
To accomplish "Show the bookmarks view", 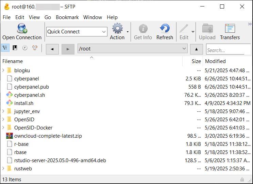I will coord(15,48).
